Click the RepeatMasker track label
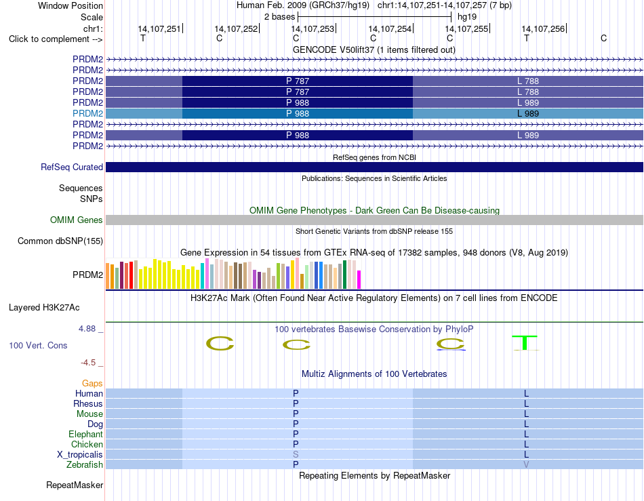This screenshot has width=644, height=501. [75, 485]
